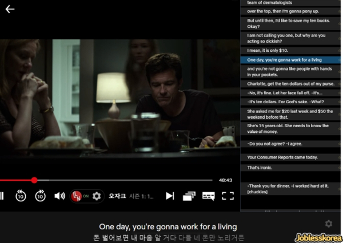Screen dimensions: 343x243
Task: Seek along the video timeline bar
Action: (x=106, y=180)
